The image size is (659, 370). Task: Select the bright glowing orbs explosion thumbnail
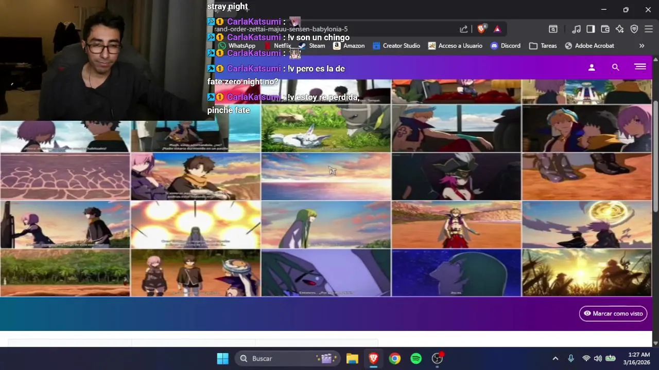196,225
